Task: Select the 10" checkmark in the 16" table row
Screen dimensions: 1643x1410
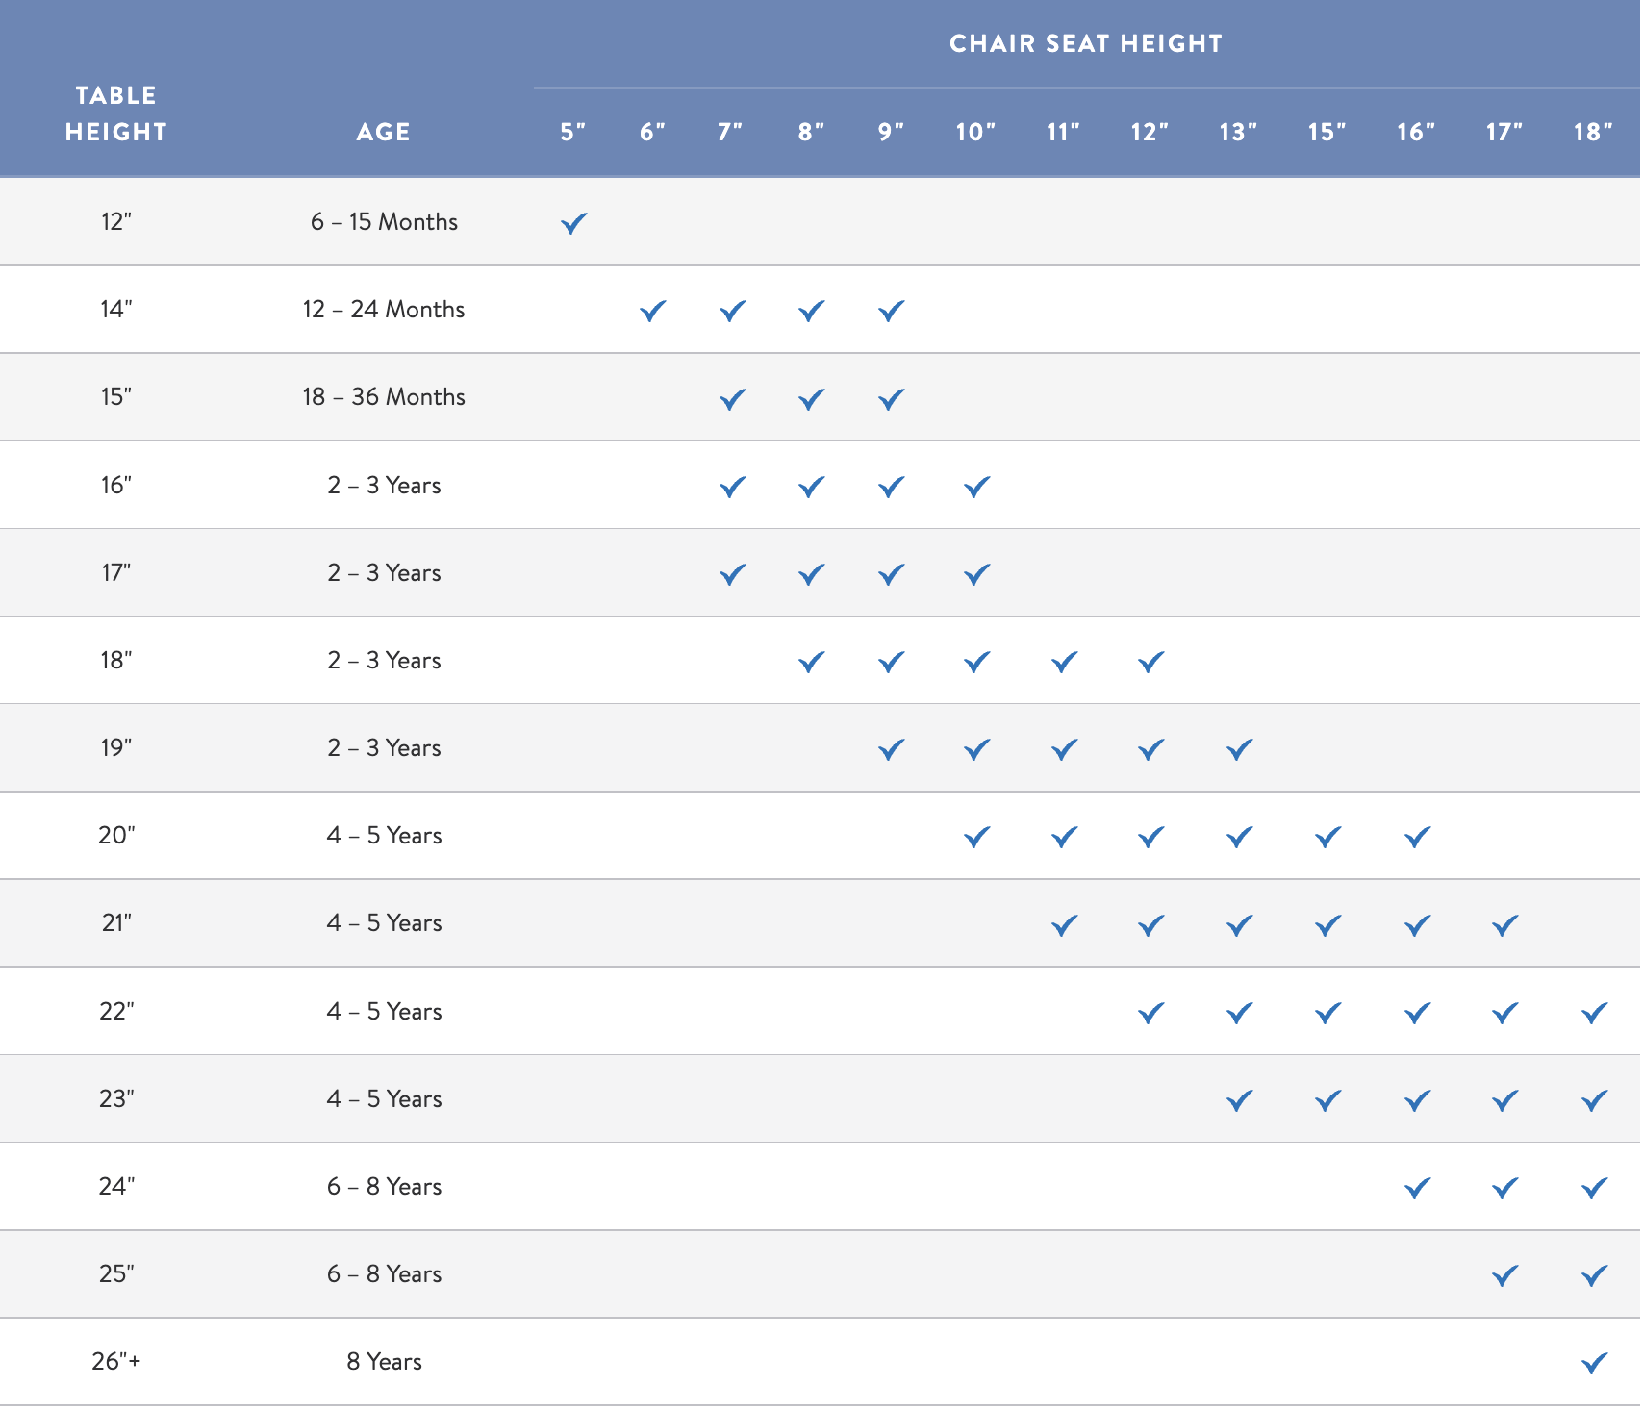Action: click(x=973, y=486)
